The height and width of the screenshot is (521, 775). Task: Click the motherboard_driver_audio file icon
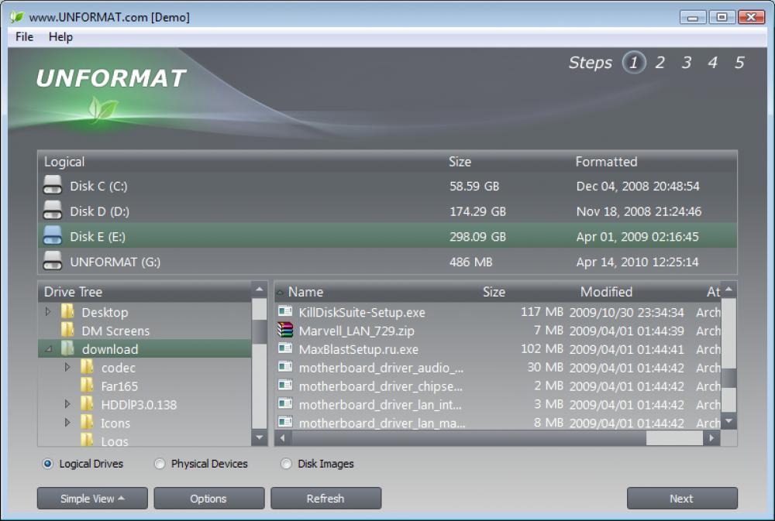pos(286,368)
